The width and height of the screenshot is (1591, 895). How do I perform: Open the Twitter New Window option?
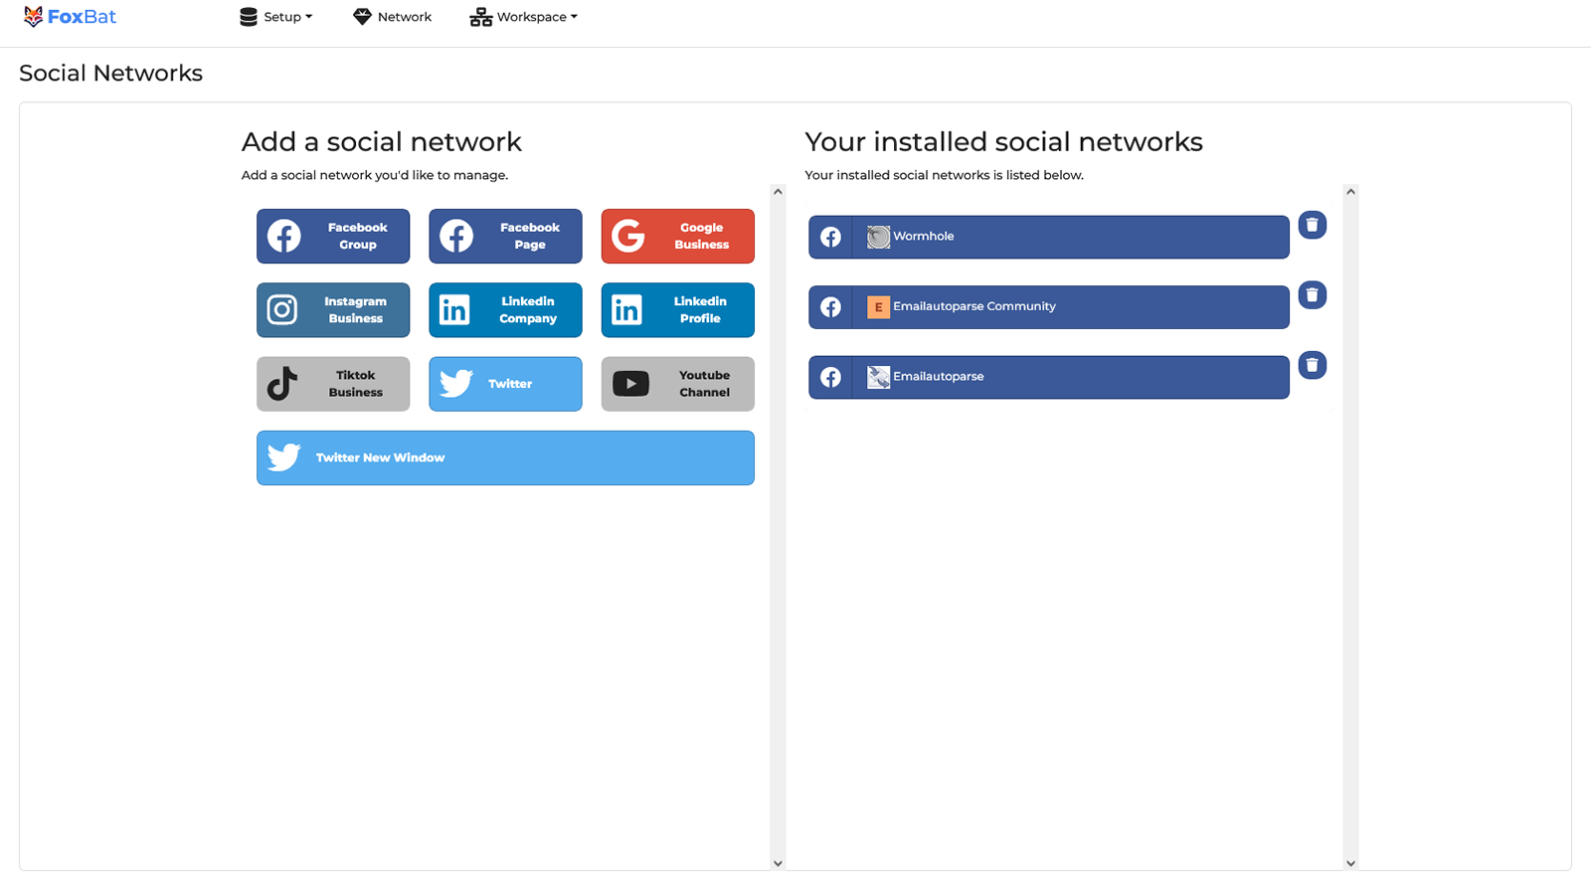coord(505,457)
